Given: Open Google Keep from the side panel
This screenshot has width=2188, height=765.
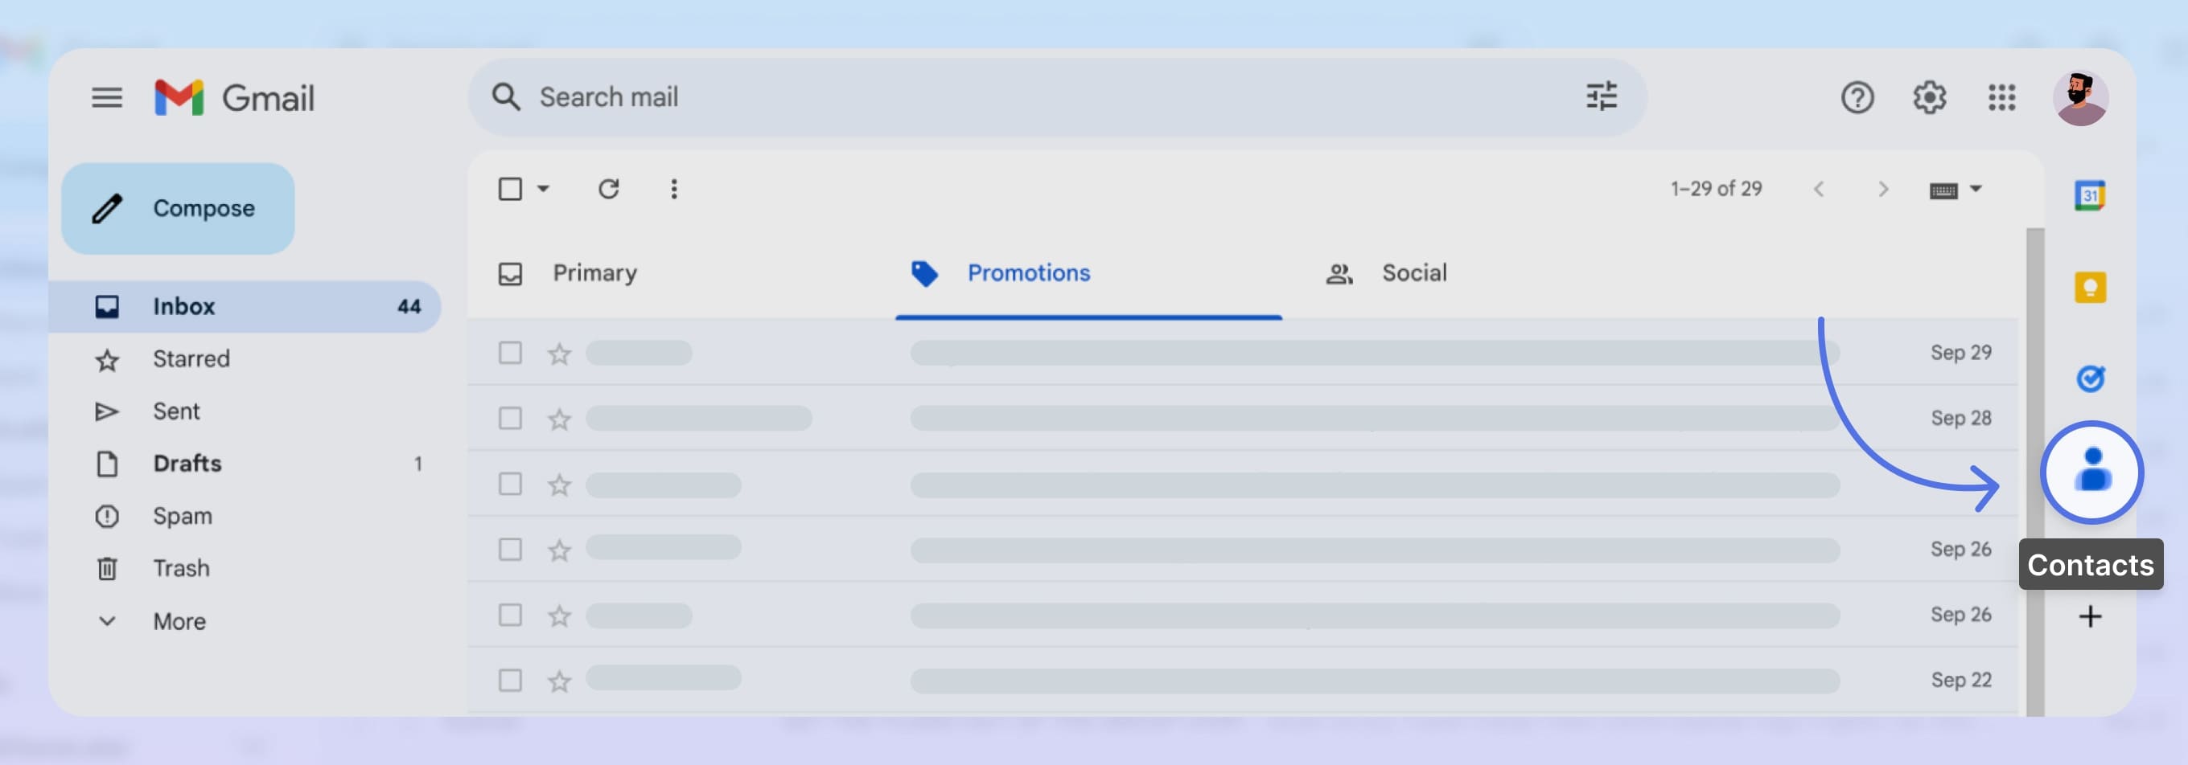Looking at the screenshot, I should click(2090, 286).
